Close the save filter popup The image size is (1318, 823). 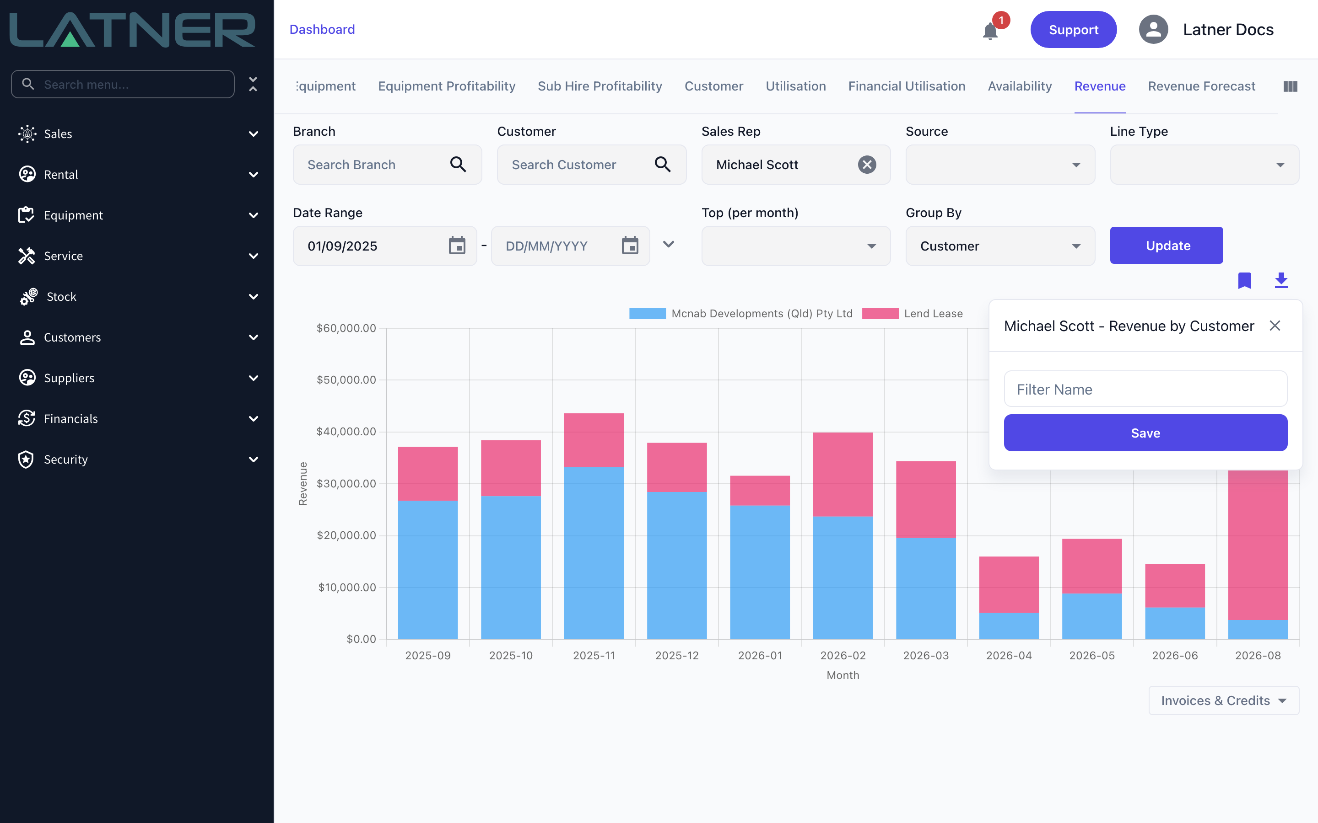click(1275, 326)
